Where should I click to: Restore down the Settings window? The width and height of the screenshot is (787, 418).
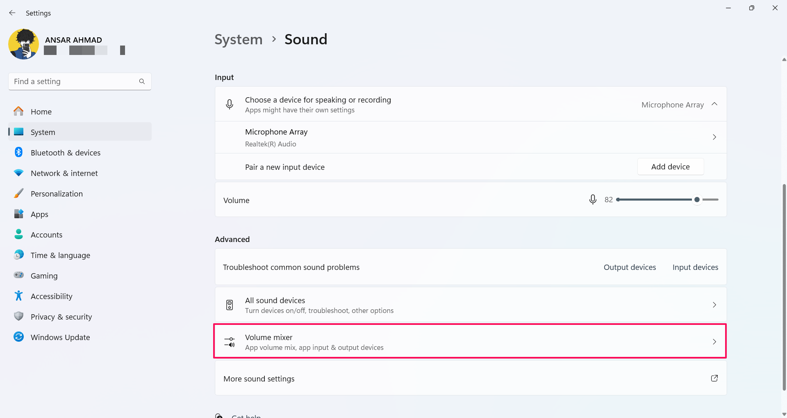click(751, 8)
